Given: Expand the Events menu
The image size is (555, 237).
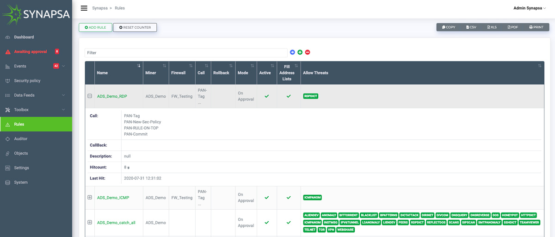Looking at the screenshot, I should tap(36, 66).
